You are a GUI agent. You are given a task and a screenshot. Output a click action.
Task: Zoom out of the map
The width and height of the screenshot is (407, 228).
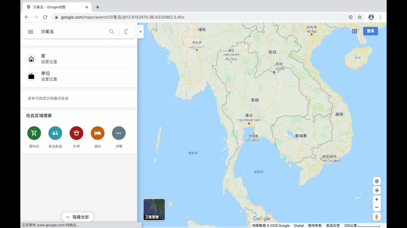(377, 207)
